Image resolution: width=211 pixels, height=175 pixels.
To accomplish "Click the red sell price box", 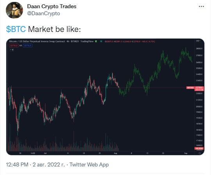I will (14, 46).
